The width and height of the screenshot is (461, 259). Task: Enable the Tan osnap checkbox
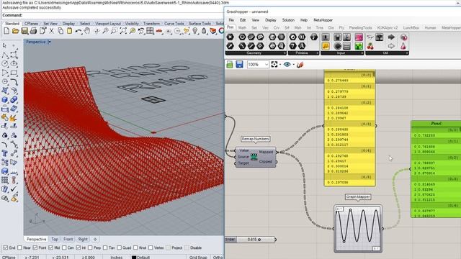pos(105,247)
